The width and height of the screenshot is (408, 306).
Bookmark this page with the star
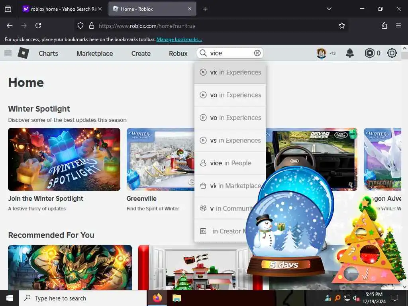[x=341, y=25]
